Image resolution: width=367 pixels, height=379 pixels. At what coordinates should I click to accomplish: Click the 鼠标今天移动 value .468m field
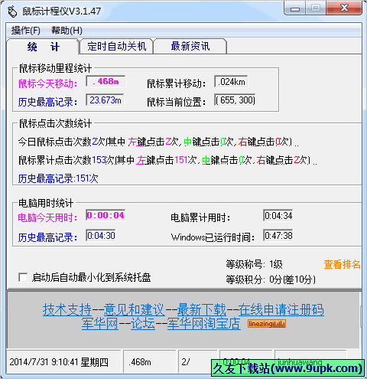106,81
